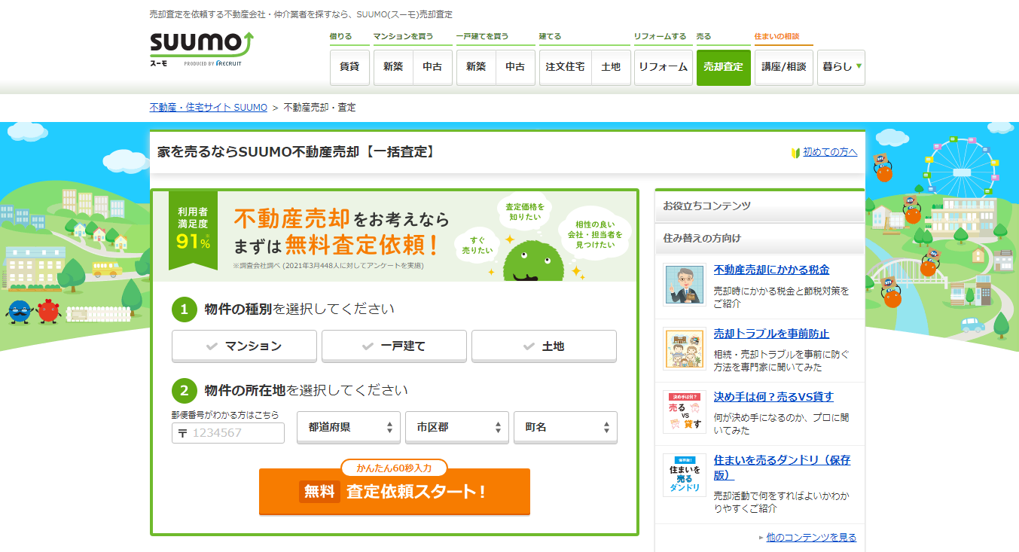Open the 都道府県 dropdown

pos(349,427)
